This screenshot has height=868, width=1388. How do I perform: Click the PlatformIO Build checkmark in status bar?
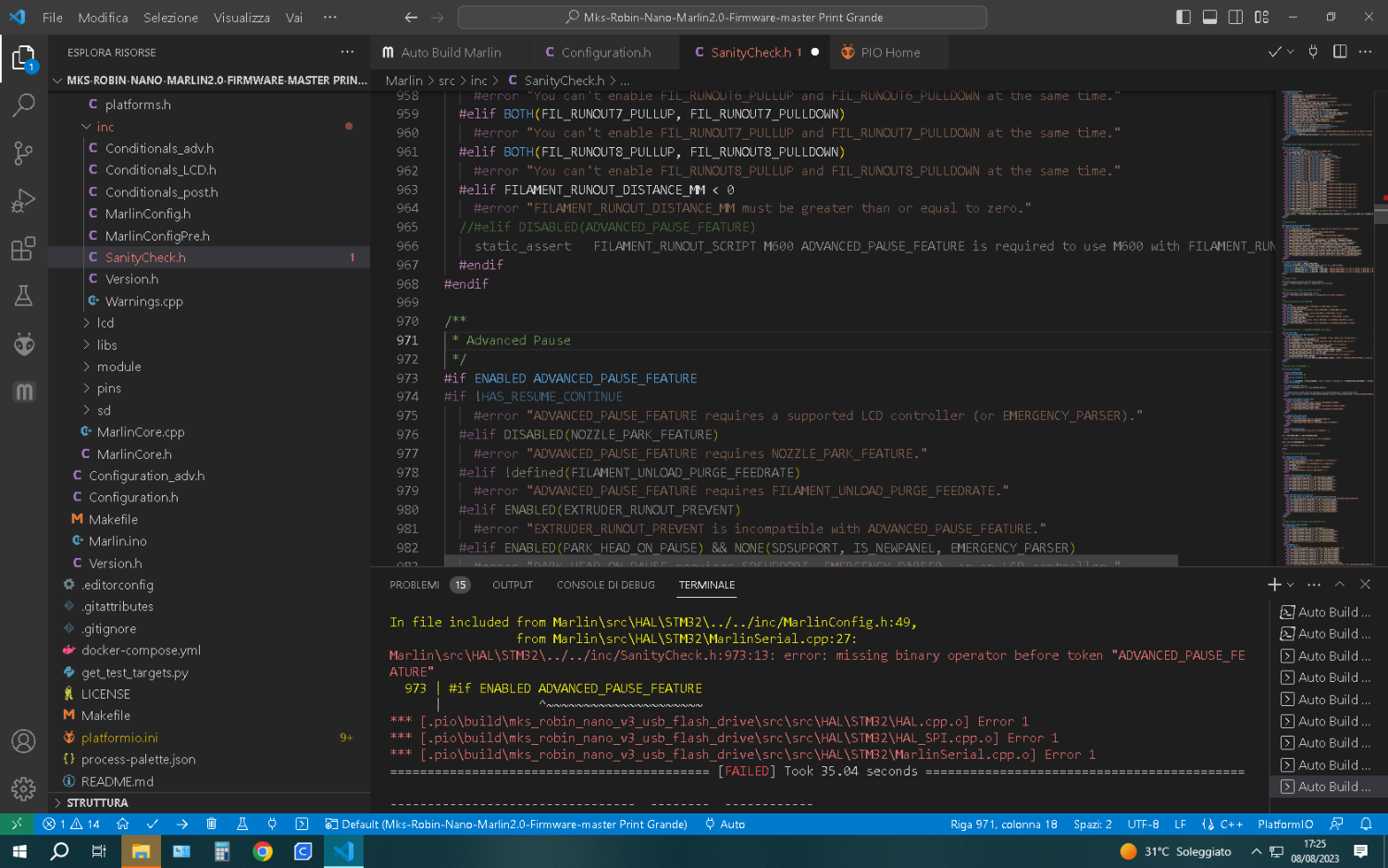click(x=153, y=824)
